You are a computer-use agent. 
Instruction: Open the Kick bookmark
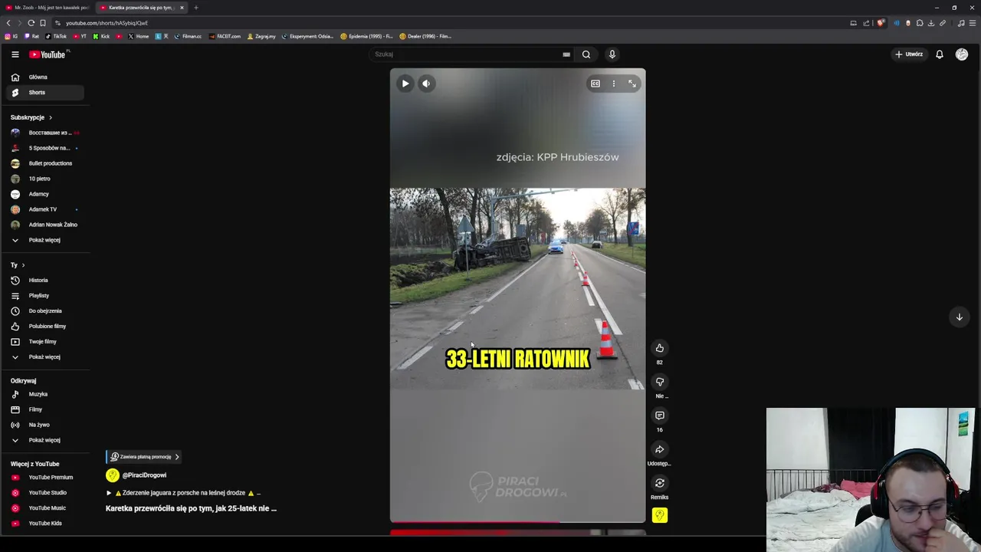102,36
